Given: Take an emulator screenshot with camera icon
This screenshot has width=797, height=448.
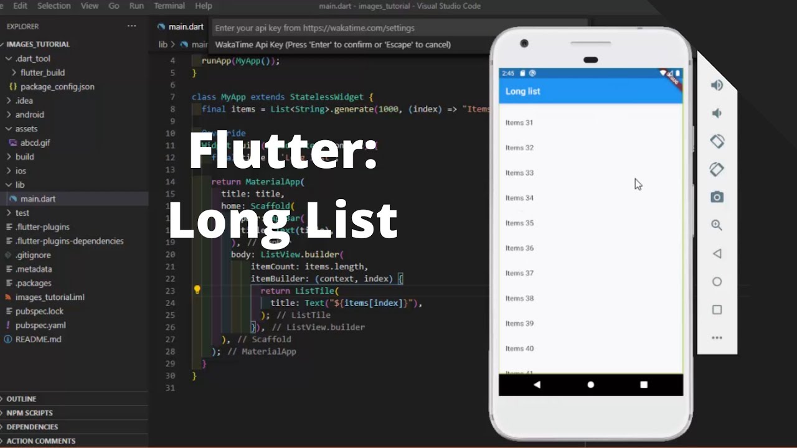Looking at the screenshot, I should point(717,197).
